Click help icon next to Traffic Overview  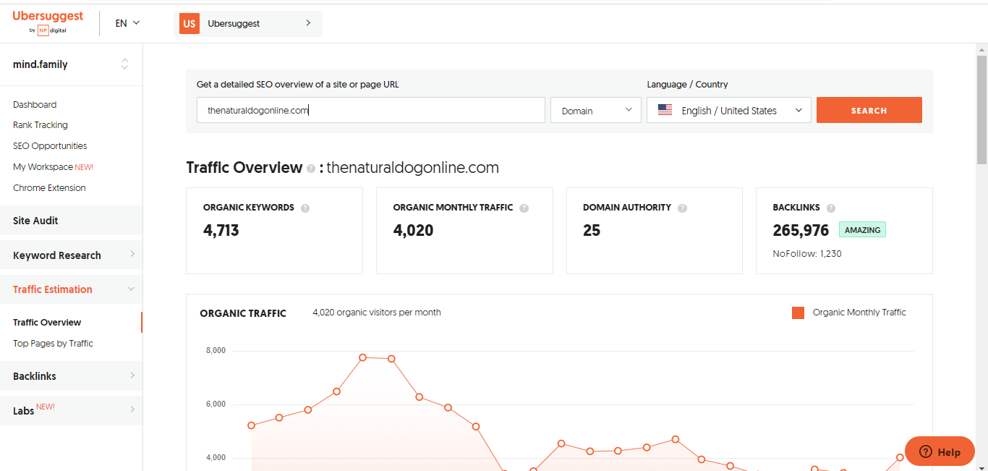[x=311, y=169]
